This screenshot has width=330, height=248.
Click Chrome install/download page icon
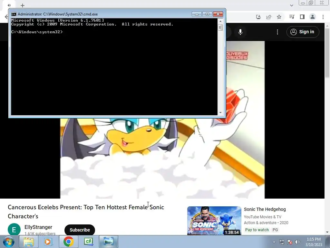coord(258,17)
